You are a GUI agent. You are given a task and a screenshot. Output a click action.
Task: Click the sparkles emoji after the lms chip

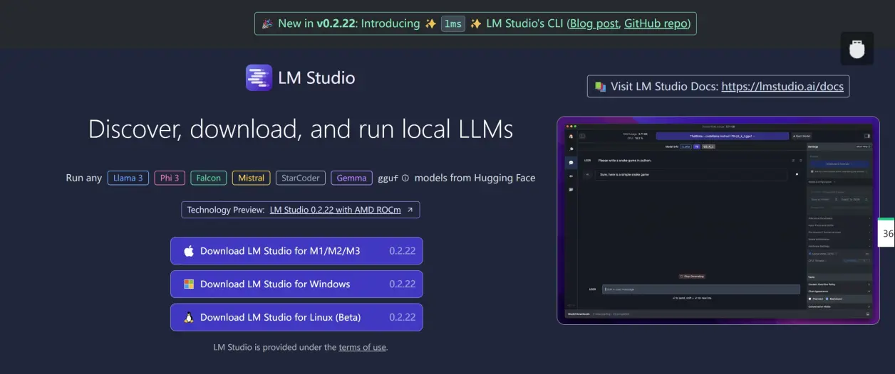(475, 23)
